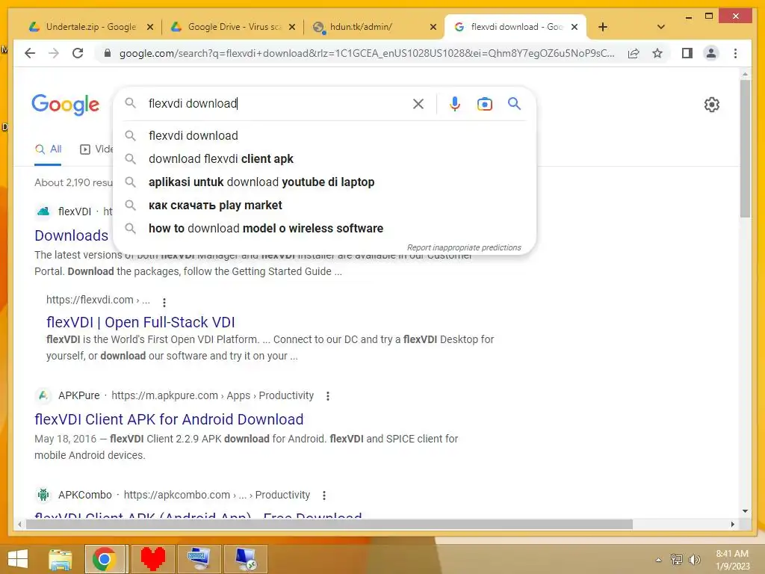Open the Windows Start button
The width and height of the screenshot is (765, 574).
point(18,559)
